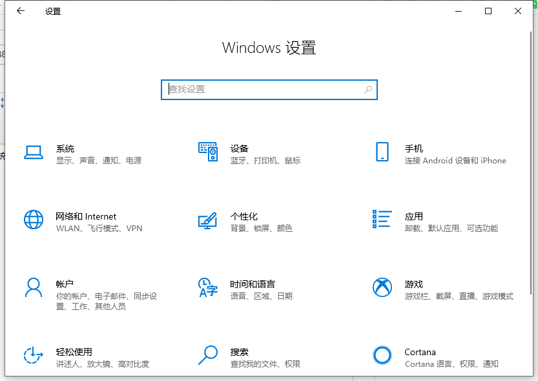This screenshot has width=538, height=381.
Task: Click the Cortana circle icon
Action: coord(382,355)
